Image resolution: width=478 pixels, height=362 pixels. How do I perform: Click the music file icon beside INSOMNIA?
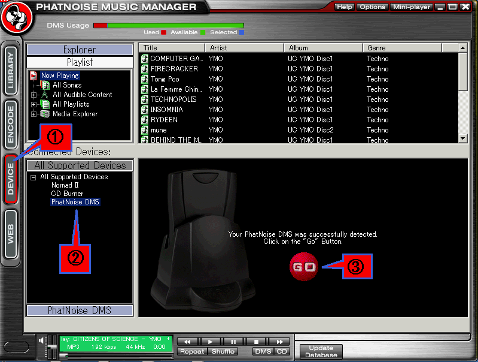145,110
